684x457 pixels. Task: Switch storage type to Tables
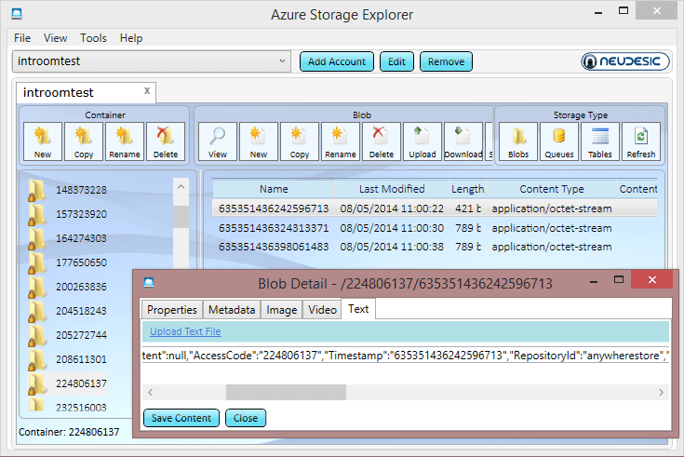pyautogui.click(x=600, y=141)
